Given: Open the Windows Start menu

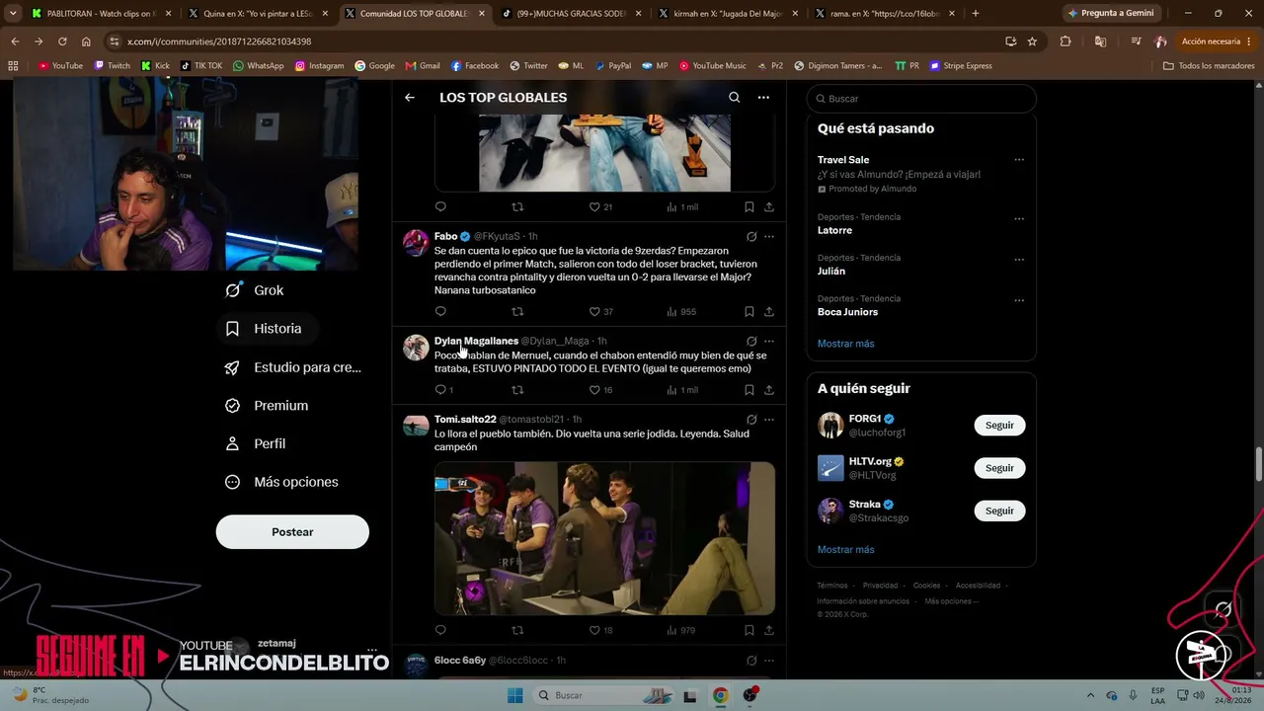Looking at the screenshot, I should tap(514, 695).
